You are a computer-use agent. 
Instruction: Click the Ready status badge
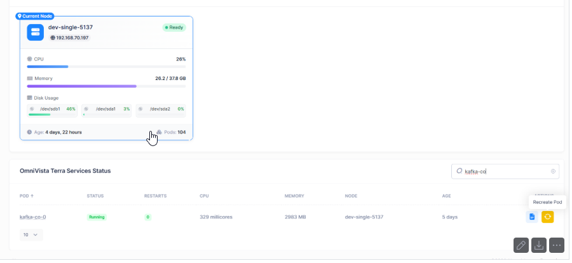[174, 28]
